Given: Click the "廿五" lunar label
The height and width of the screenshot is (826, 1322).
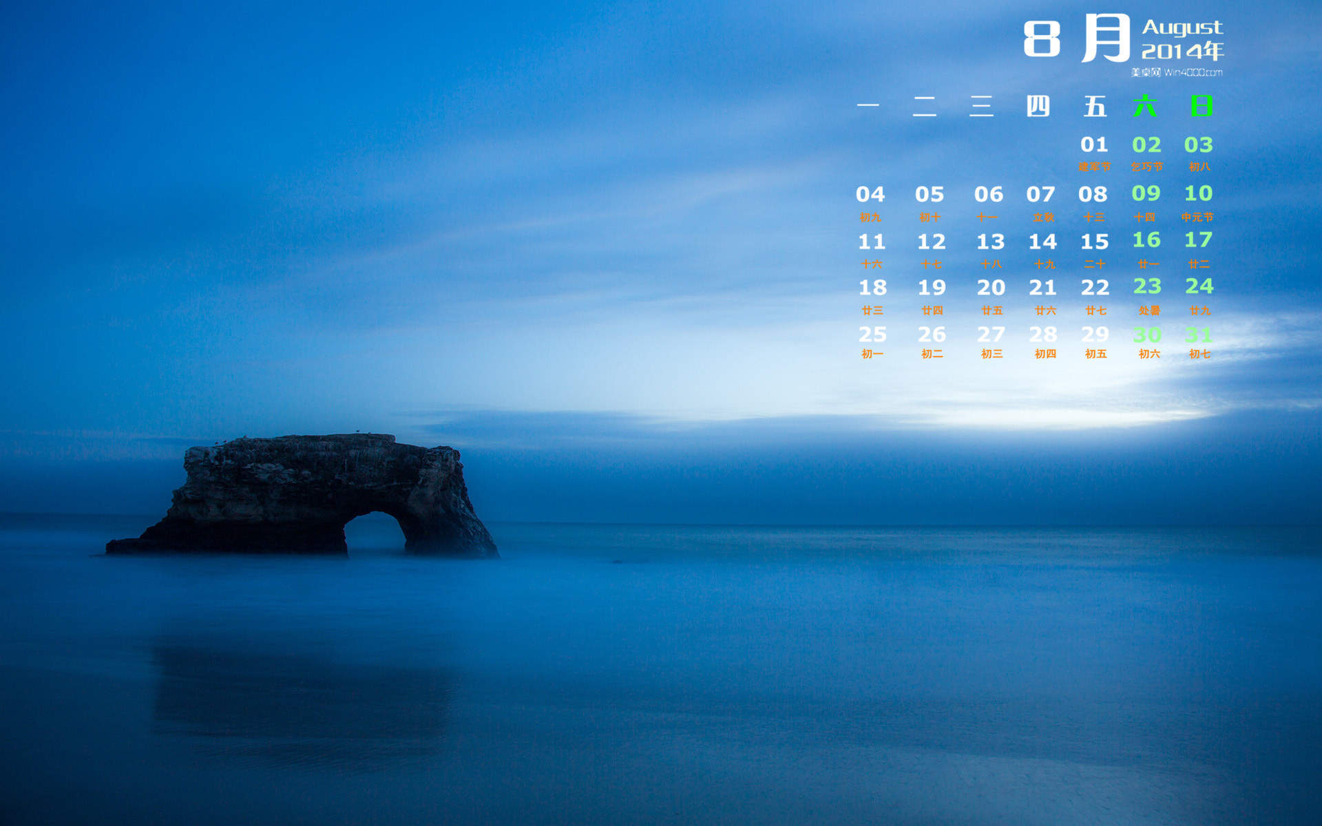Looking at the screenshot, I should tap(992, 310).
